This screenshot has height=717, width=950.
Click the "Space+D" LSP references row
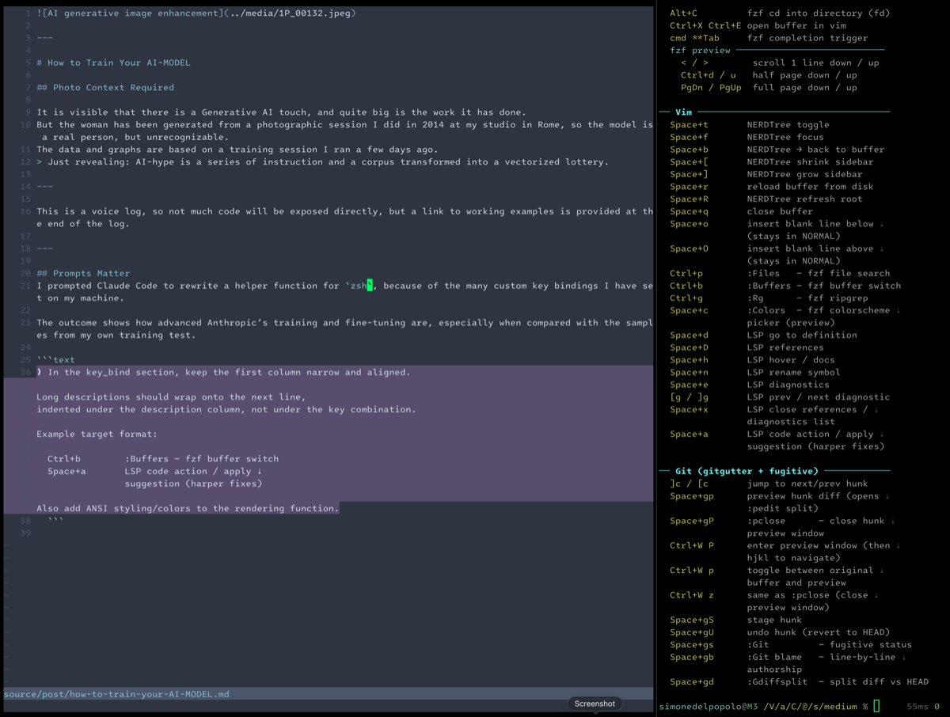[x=747, y=347]
